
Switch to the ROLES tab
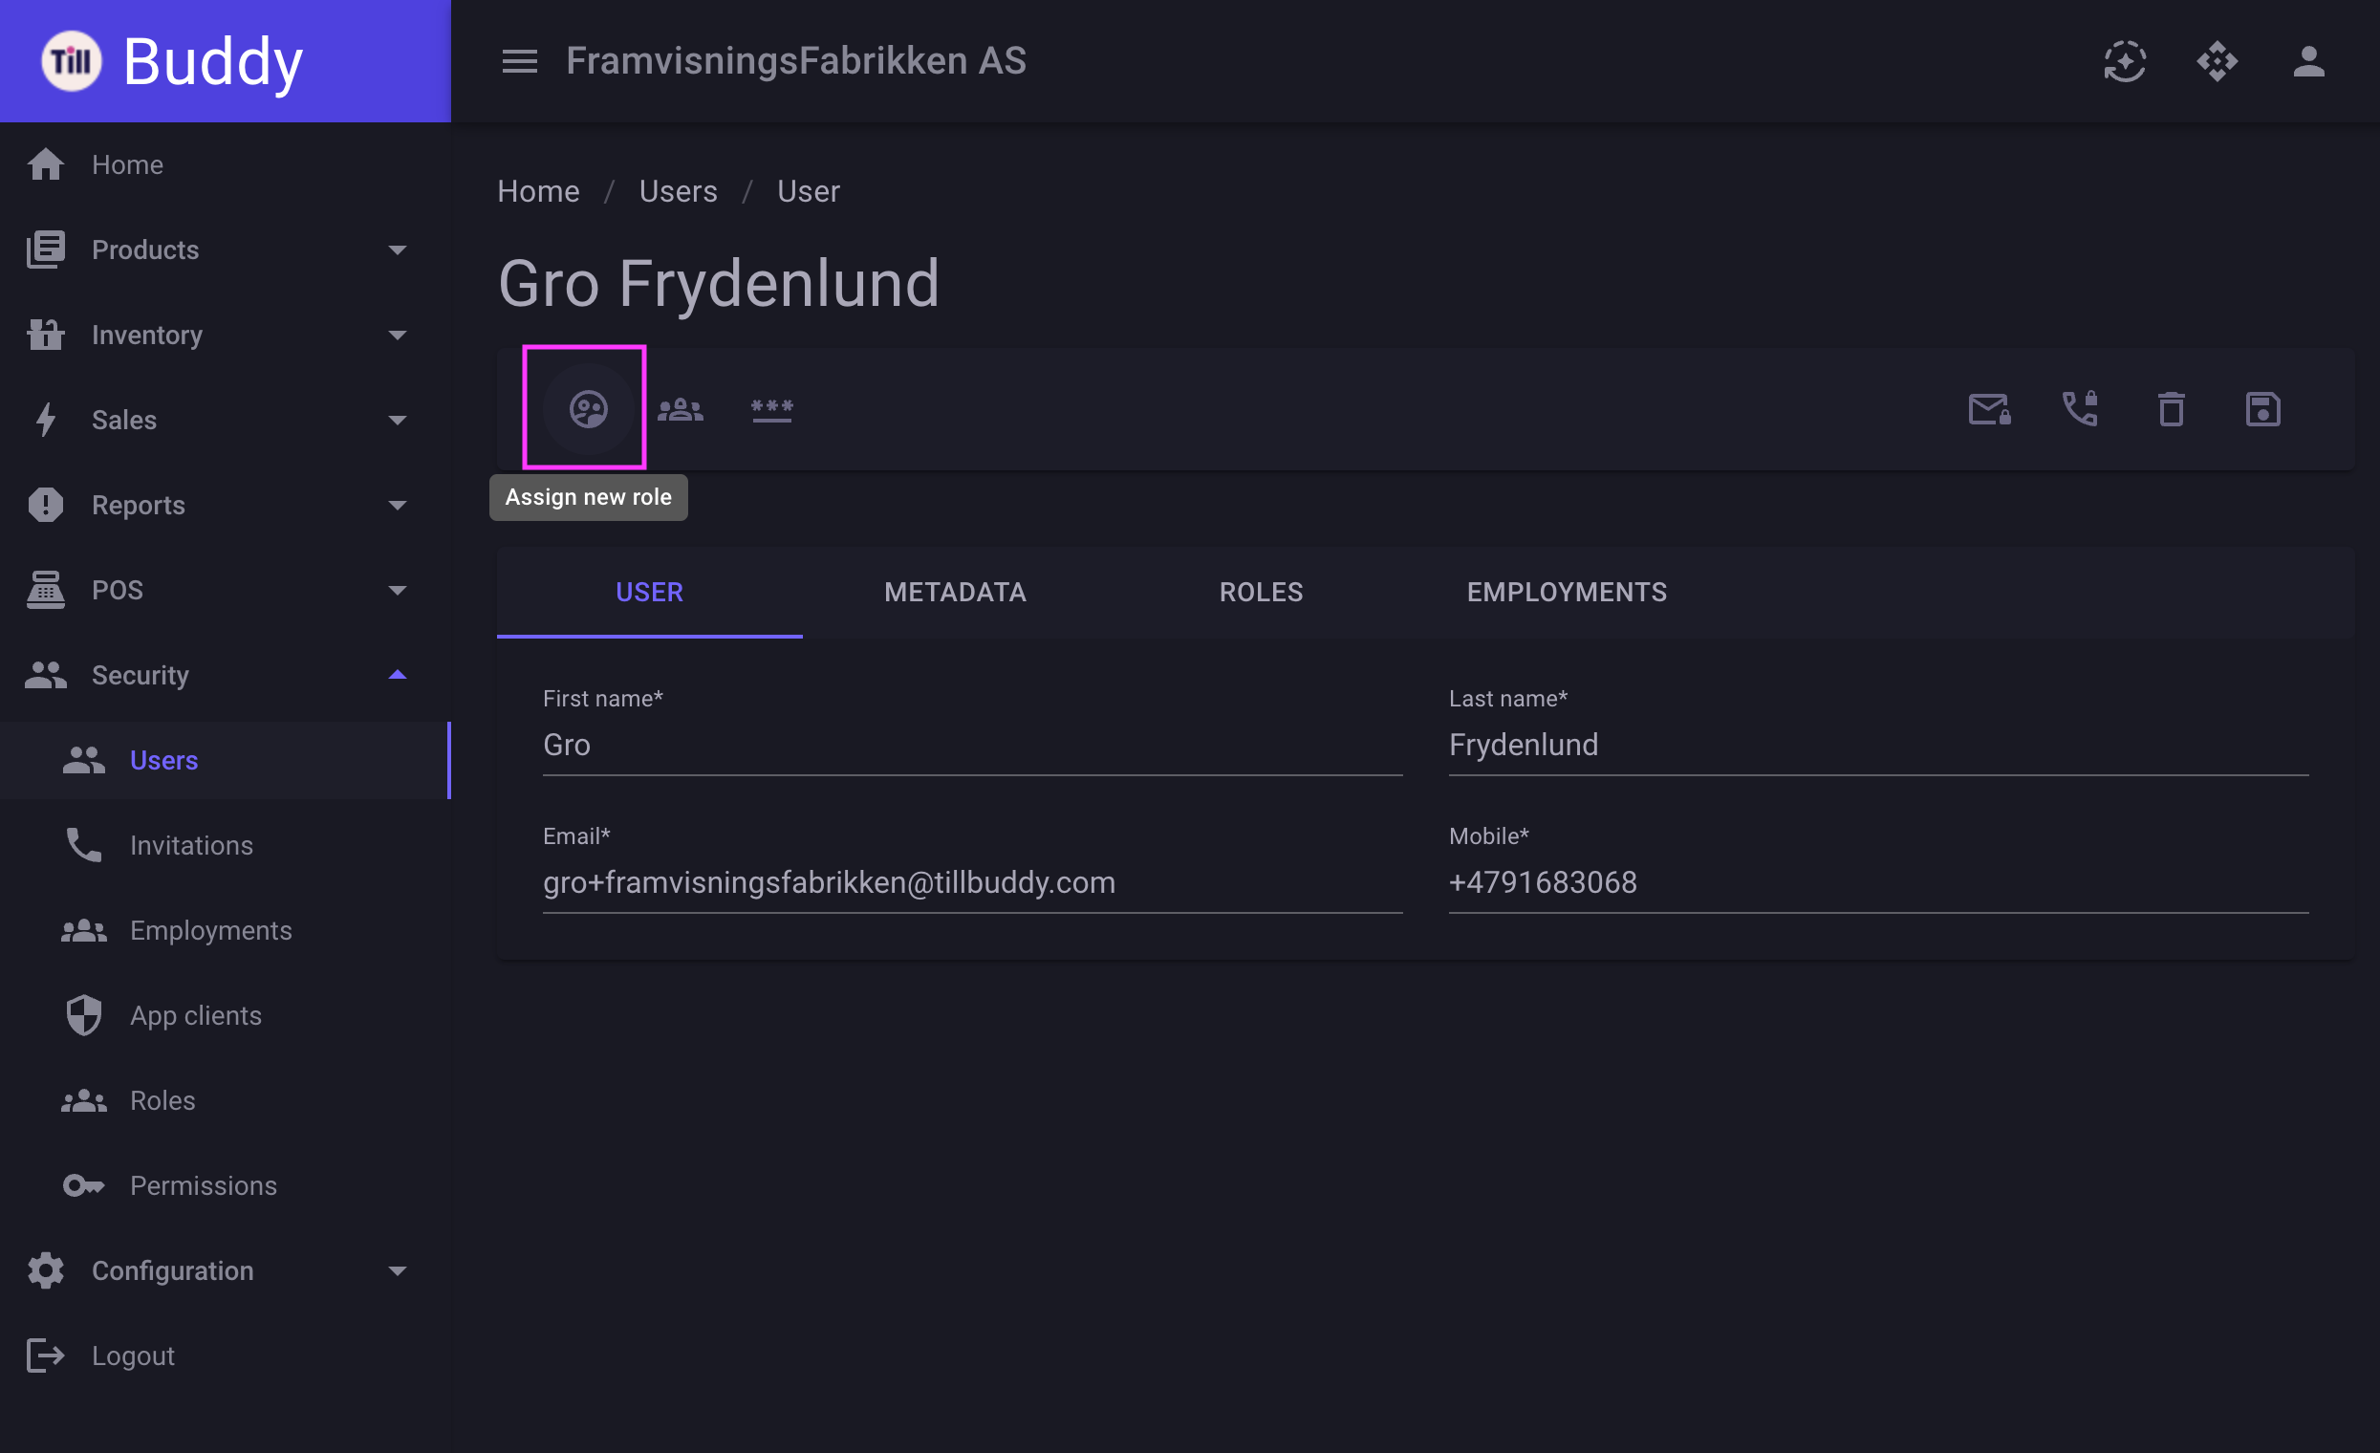coord(1261,593)
